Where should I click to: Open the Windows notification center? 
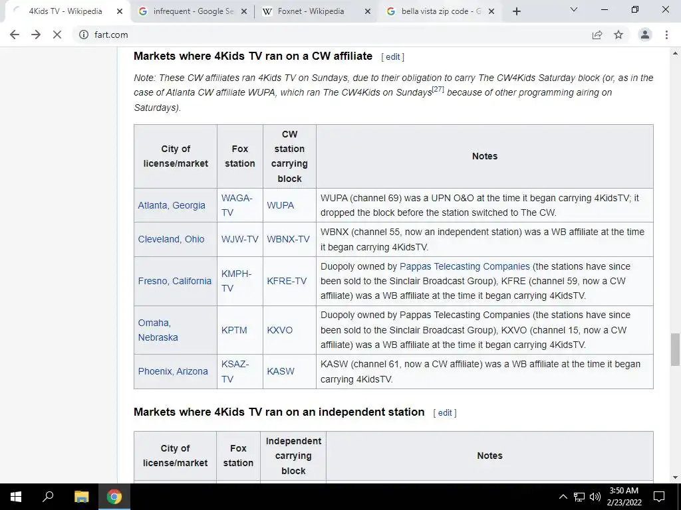[x=659, y=497]
